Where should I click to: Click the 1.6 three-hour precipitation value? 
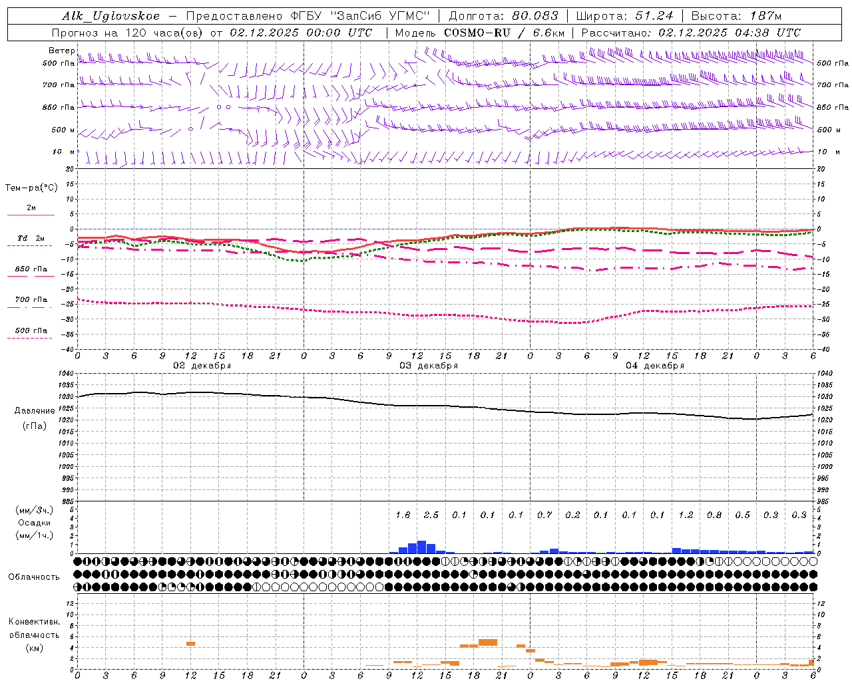point(403,515)
